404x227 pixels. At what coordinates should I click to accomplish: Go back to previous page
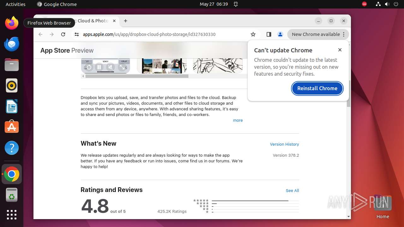(40, 34)
